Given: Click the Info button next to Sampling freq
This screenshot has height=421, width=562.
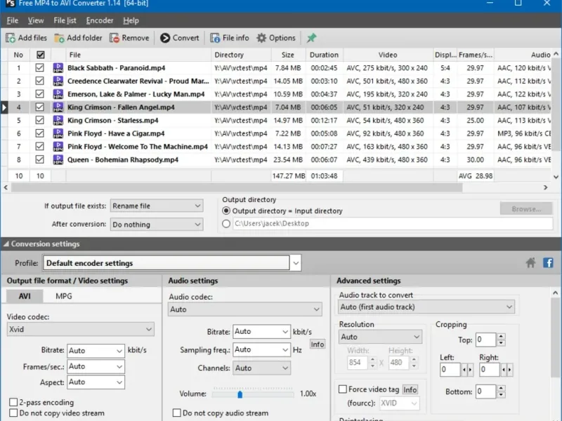Looking at the screenshot, I should pos(318,345).
